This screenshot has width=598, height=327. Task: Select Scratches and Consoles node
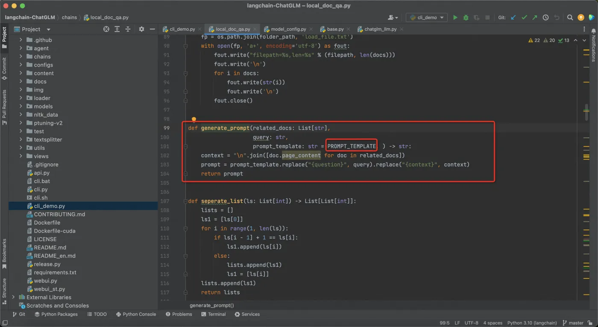click(x=58, y=306)
